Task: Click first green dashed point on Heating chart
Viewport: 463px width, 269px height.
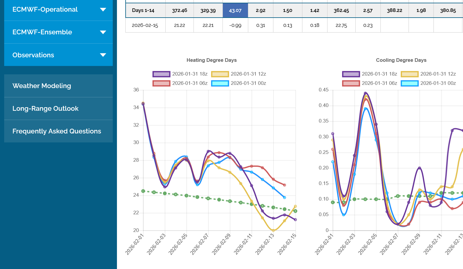Action: [x=143, y=191]
